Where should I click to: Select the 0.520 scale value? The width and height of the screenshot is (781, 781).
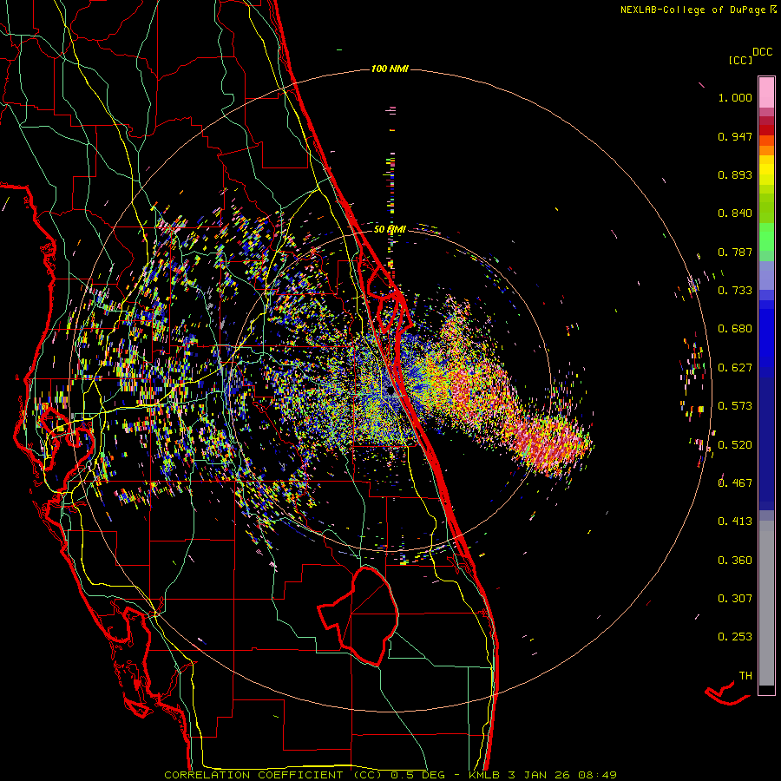[x=735, y=445]
